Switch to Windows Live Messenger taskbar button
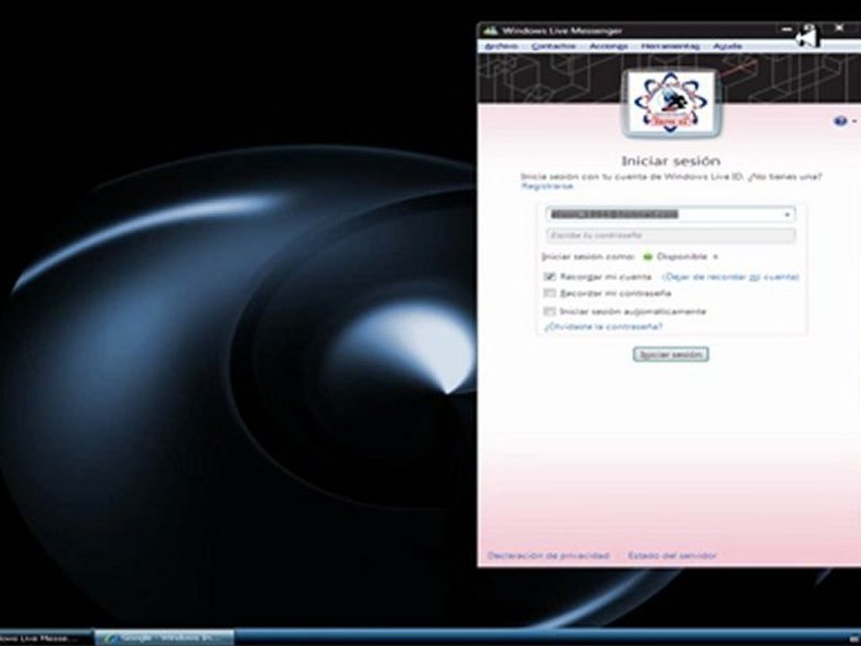The height and width of the screenshot is (646, 861). (x=45, y=638)
